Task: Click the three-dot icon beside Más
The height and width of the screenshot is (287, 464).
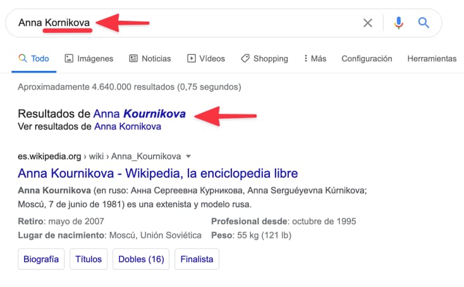Action: [306, 58]
